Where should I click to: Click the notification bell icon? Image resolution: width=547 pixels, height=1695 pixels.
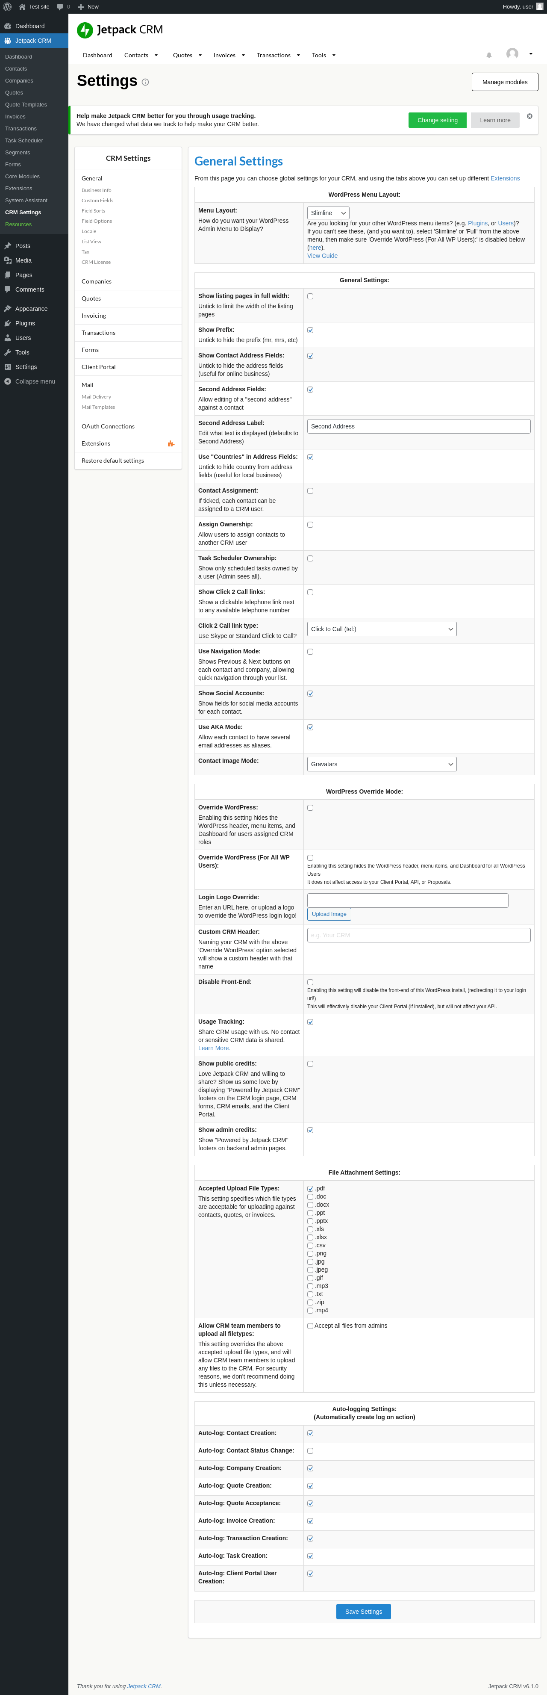489,55
